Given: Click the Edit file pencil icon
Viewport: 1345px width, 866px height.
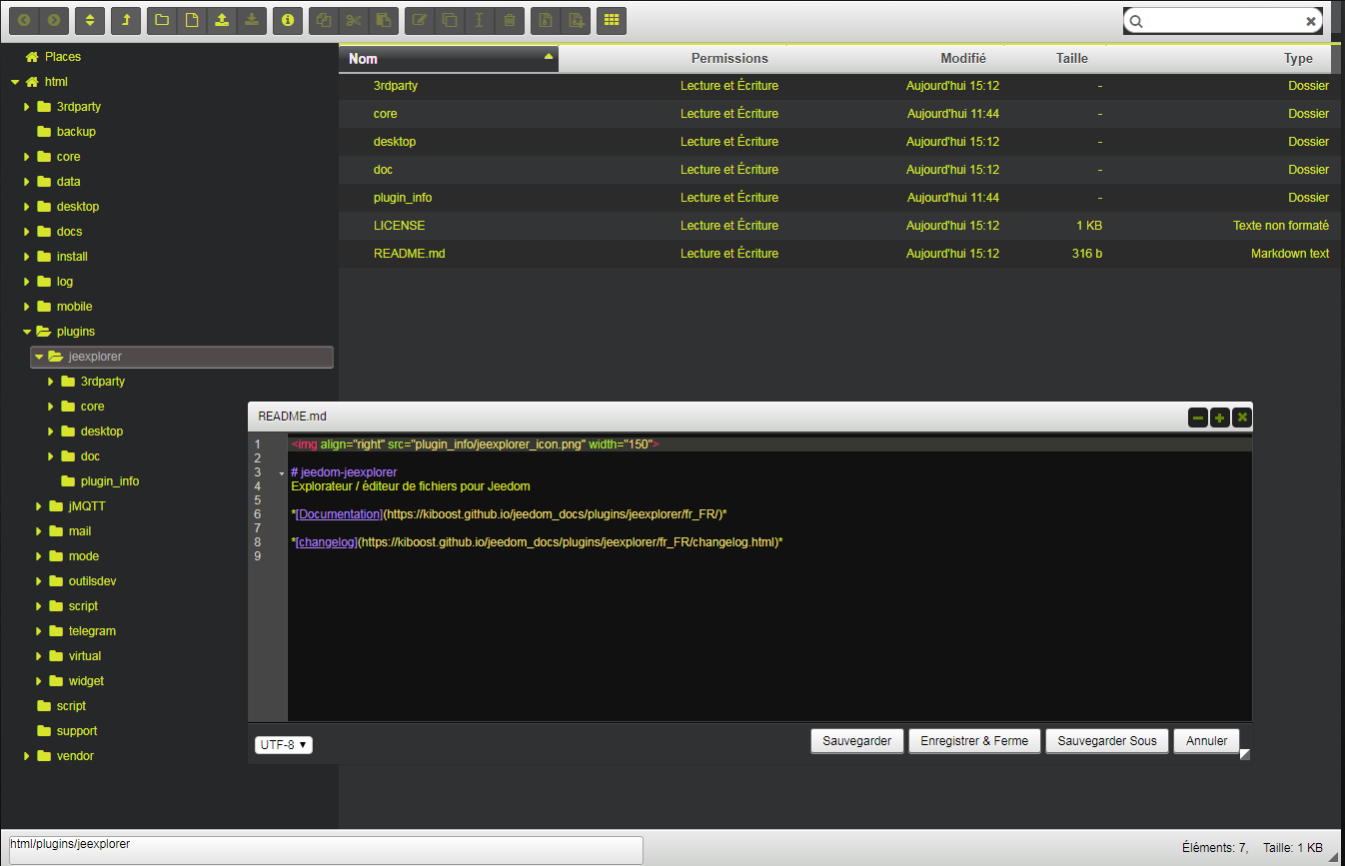Looking at the screenshot, I should point(420,20).
